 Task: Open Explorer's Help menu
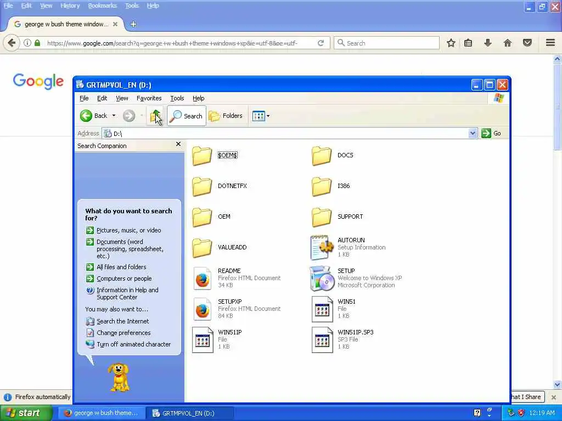(199, 98)
